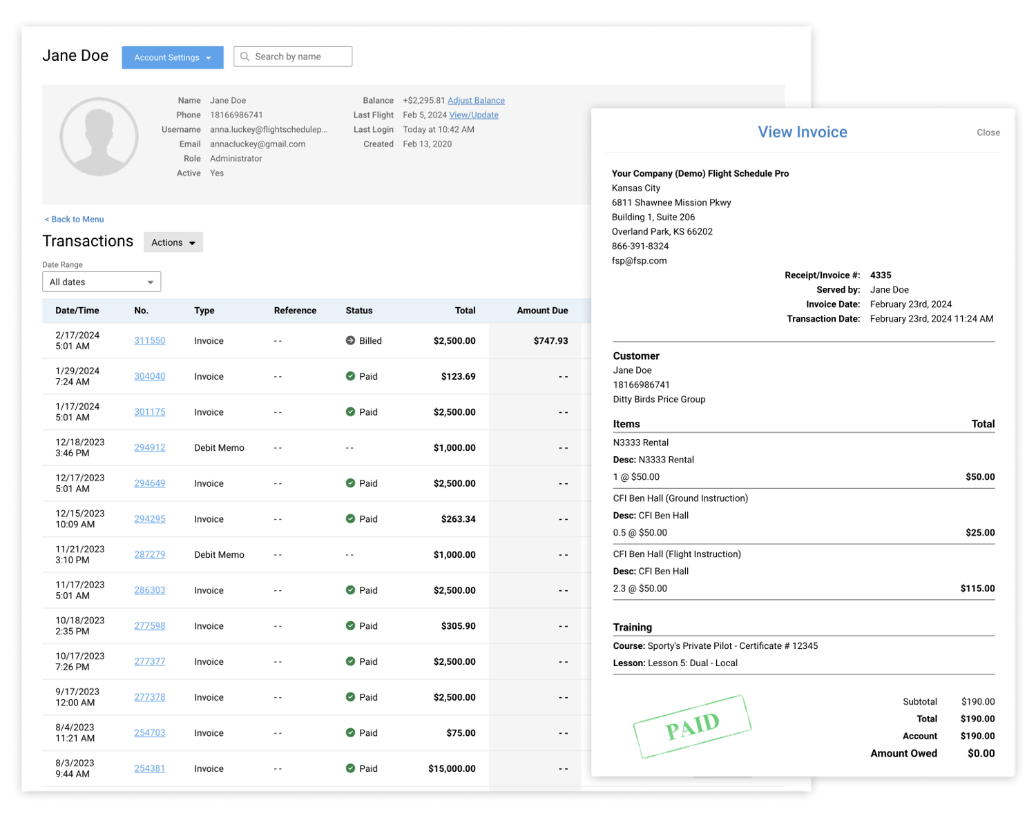
Task: Open the All dates Date Range selector
Action: point(102,282)
